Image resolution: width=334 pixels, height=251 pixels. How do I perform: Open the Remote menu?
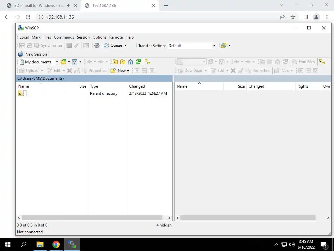(x=116, y=37)
